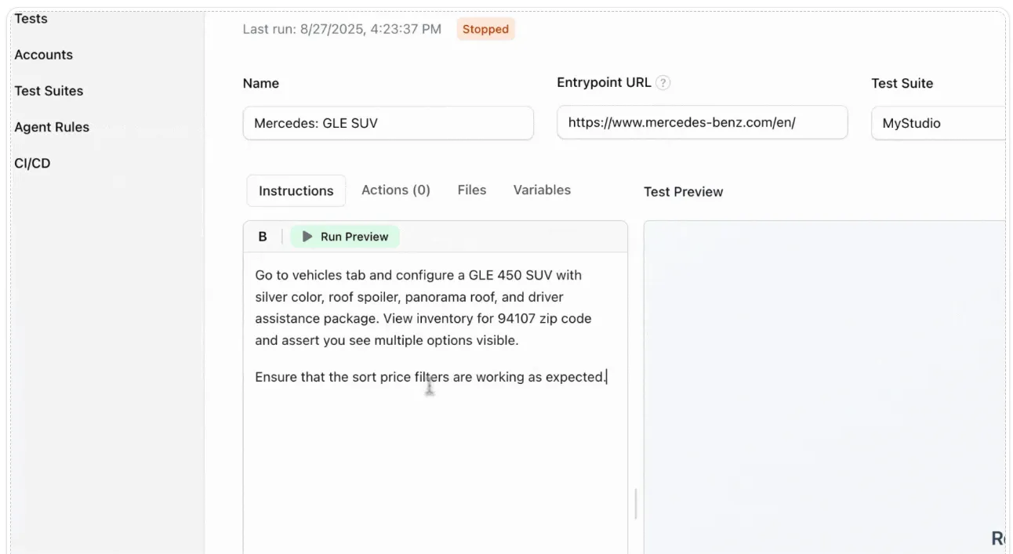Switch to the Instructions tab
Viewport: 1013px width, 554px height.
coord(296,190)
